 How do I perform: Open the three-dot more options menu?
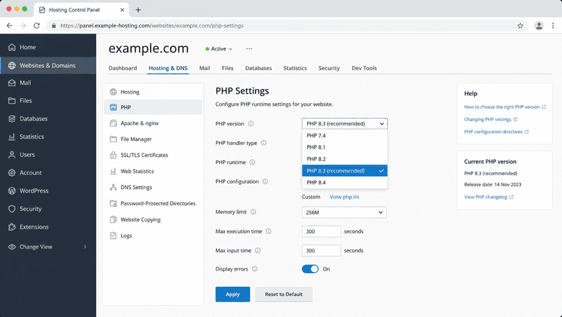249,48
